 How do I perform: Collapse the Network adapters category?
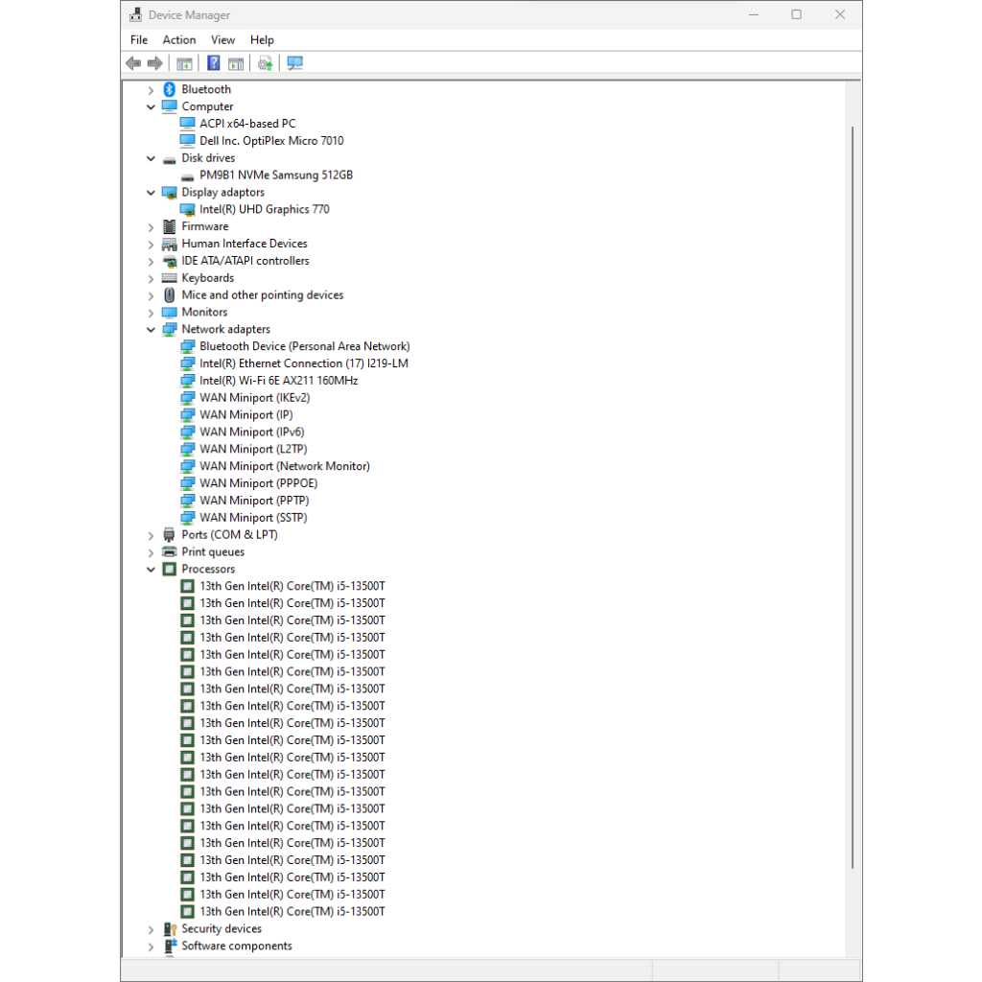(151, 330)
